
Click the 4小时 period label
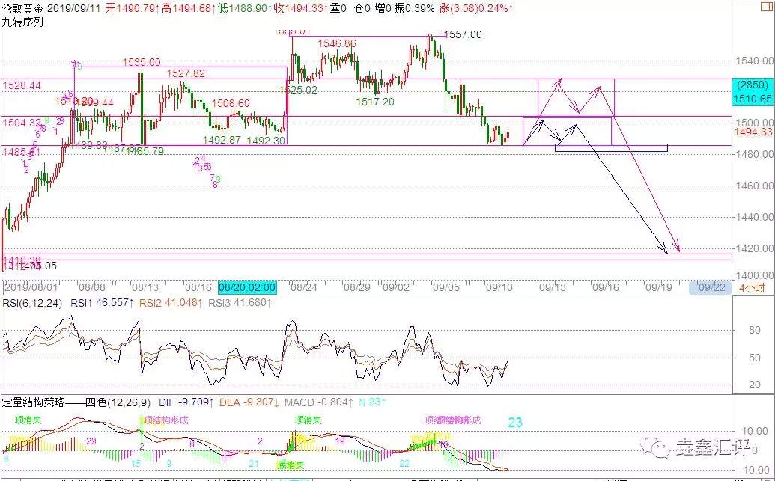[x=752, y=287]
